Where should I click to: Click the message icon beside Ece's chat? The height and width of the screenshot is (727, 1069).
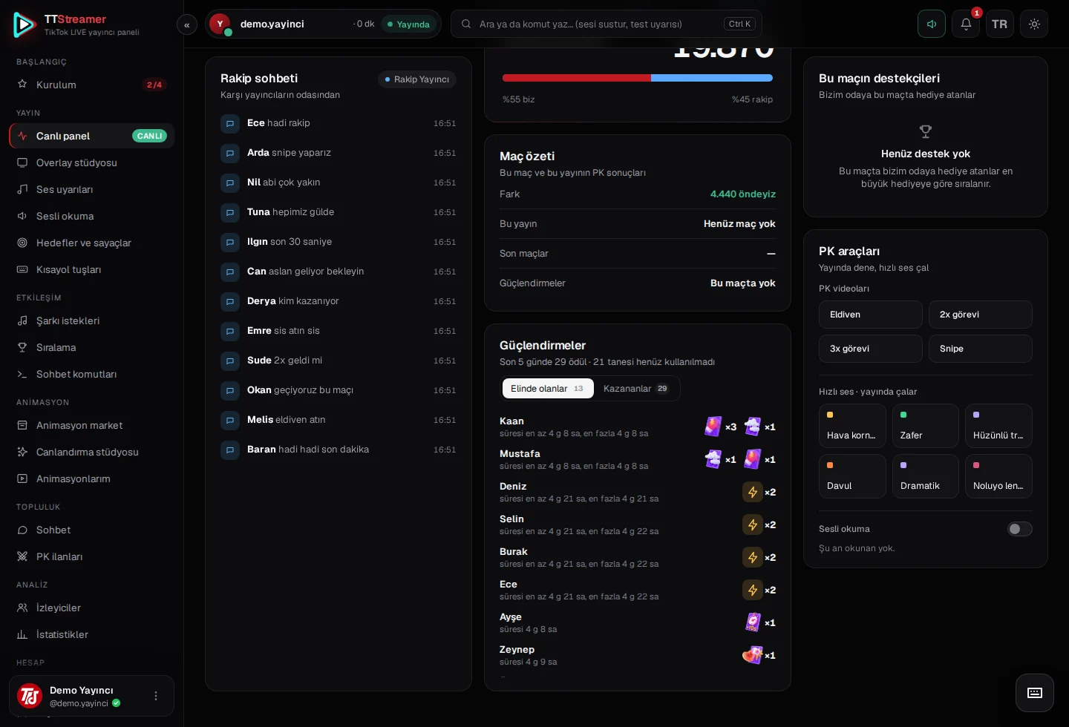tap(230, 123)
